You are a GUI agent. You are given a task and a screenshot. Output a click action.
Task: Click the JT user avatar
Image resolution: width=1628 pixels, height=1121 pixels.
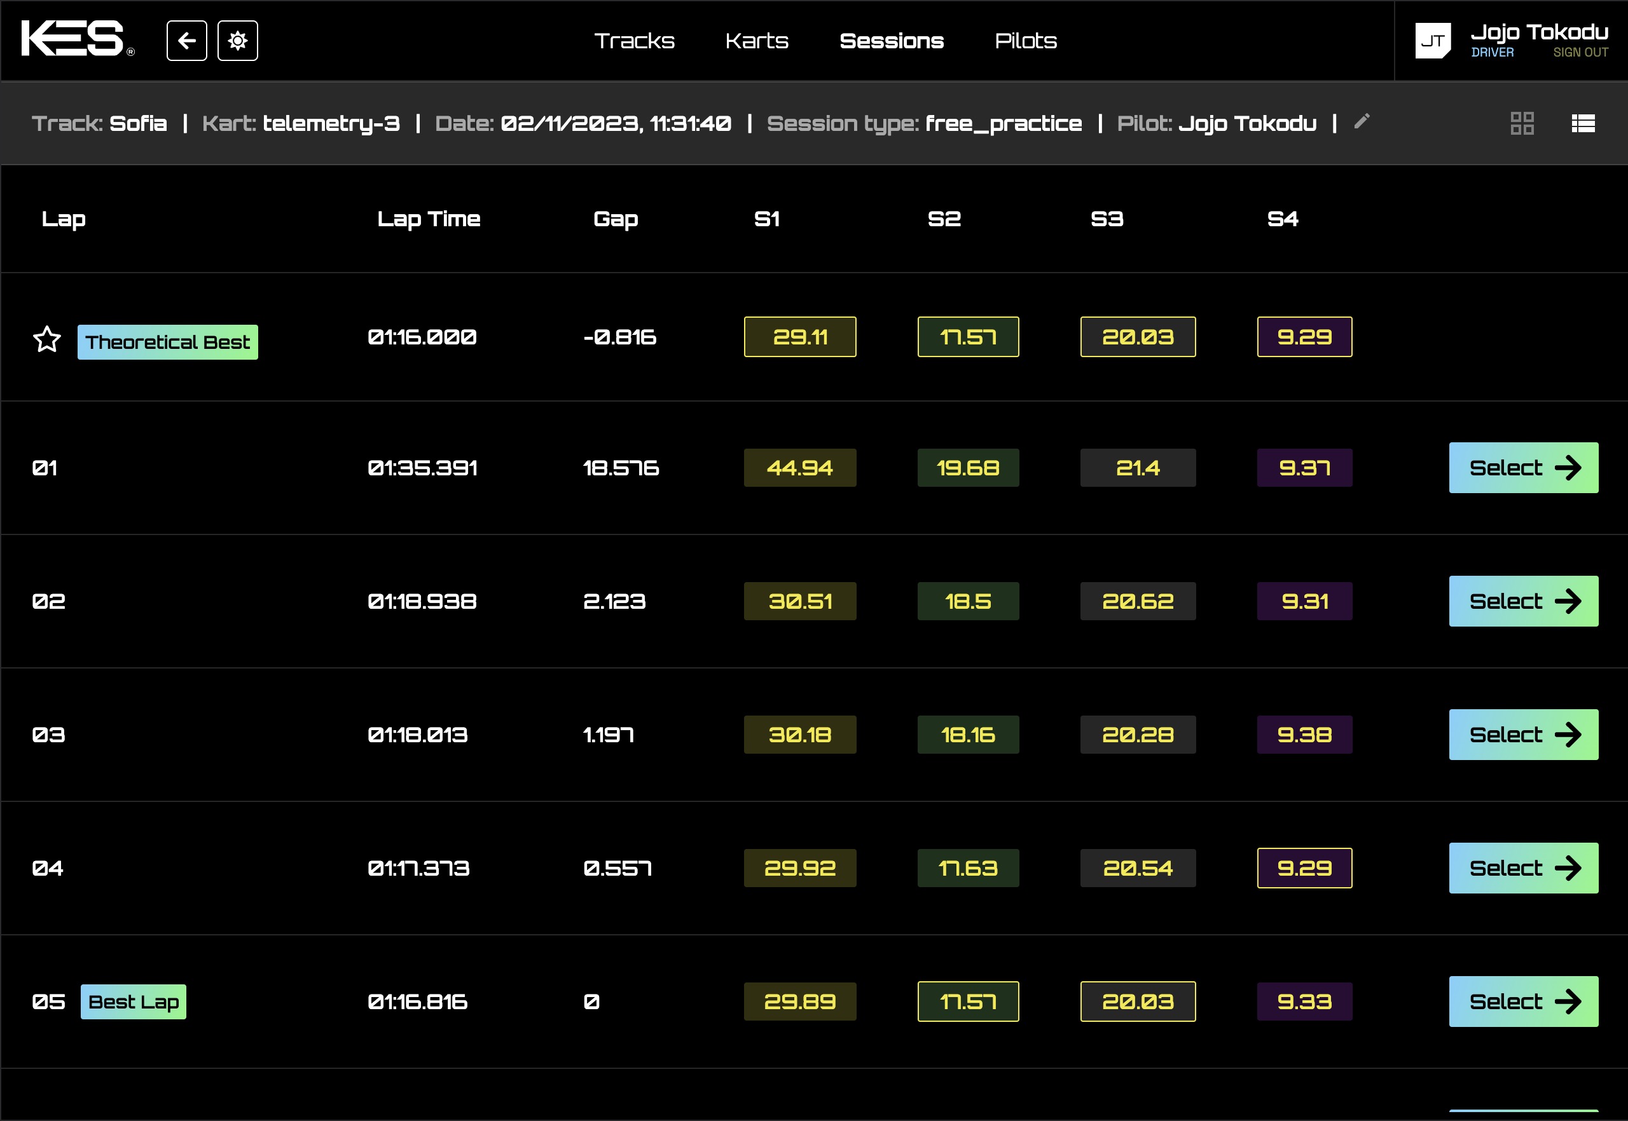1433,41
